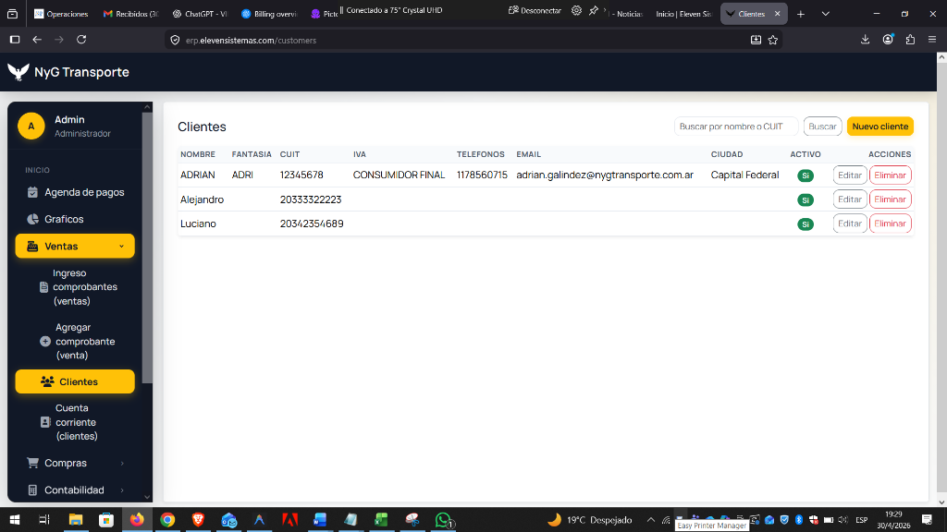Click the search by nombre o CUIT field
This screenshot has width=947, height=532.
pos(735,127)
